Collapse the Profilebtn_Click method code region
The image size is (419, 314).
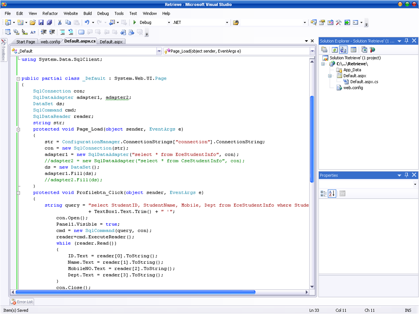coord(18,193)
